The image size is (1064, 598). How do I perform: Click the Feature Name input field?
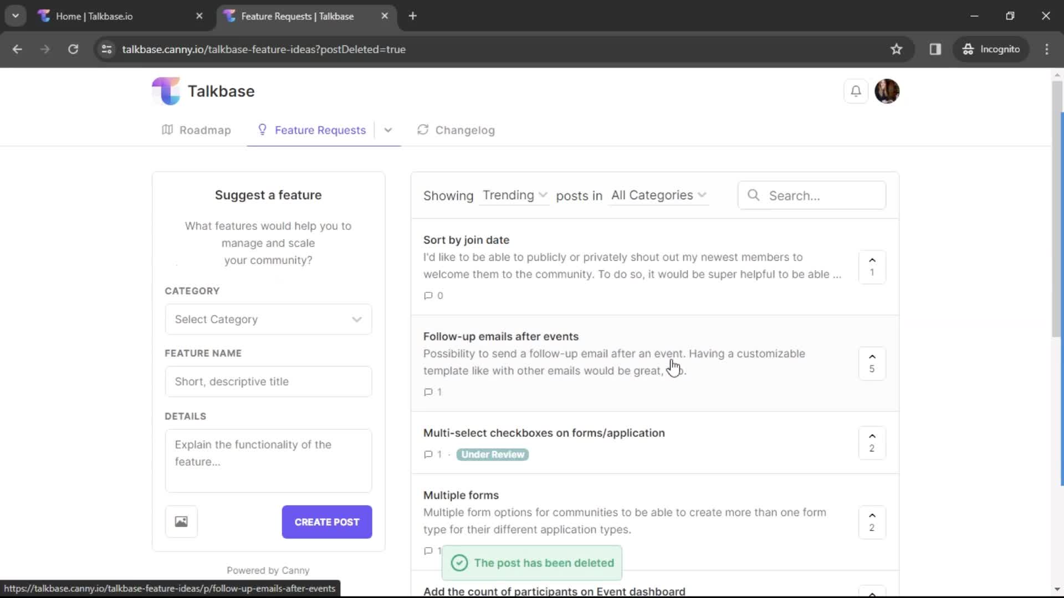click(267, 381)
